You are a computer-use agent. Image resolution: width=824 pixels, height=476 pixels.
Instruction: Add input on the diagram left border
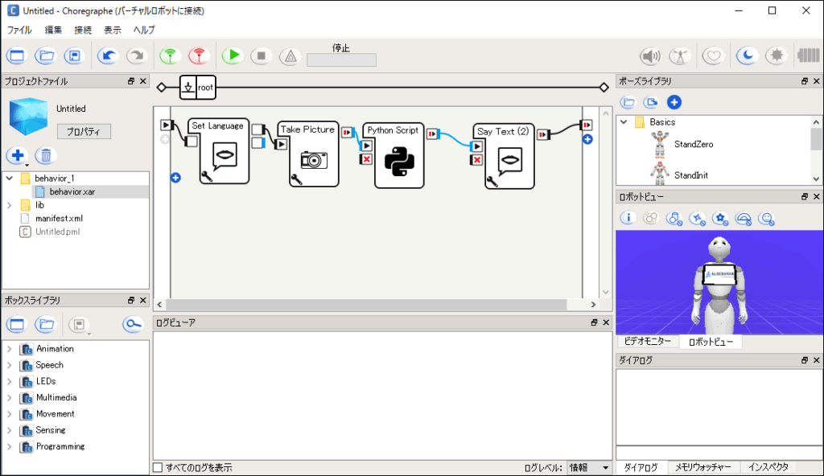coord(175,178)
